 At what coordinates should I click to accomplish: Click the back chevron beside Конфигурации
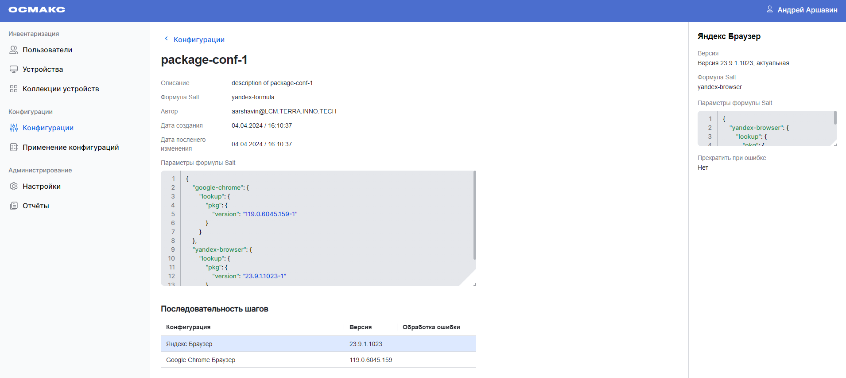166,39
